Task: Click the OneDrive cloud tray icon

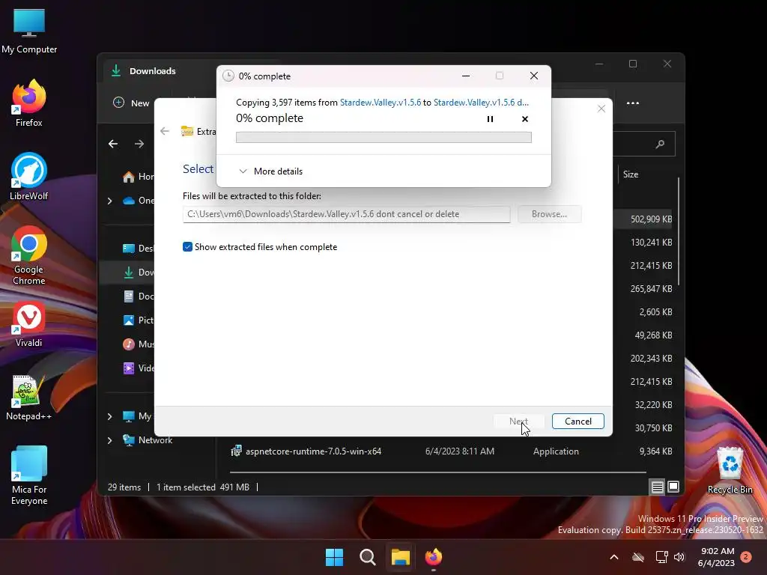Action: (638, 557)
